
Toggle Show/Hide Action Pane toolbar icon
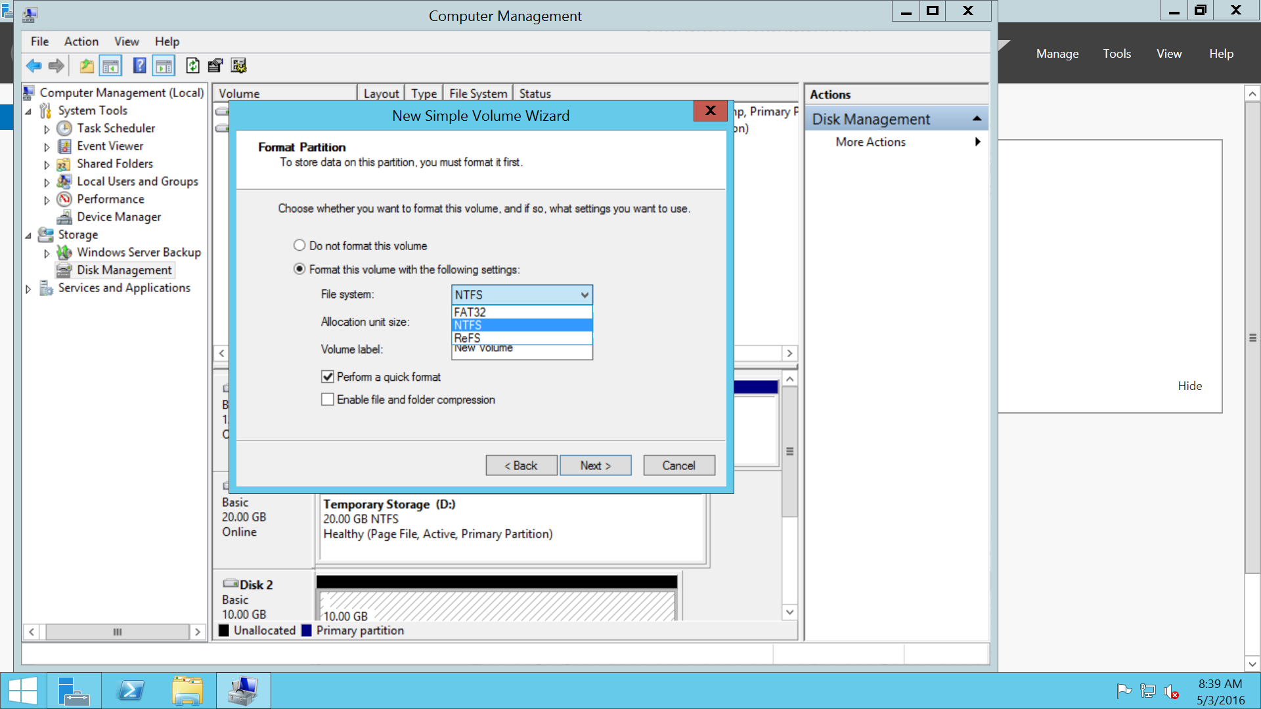point(164,66)
